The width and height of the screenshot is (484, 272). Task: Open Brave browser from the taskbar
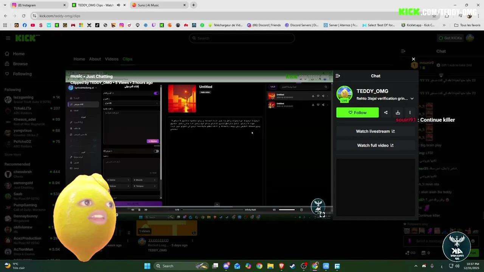pos(281,266)
